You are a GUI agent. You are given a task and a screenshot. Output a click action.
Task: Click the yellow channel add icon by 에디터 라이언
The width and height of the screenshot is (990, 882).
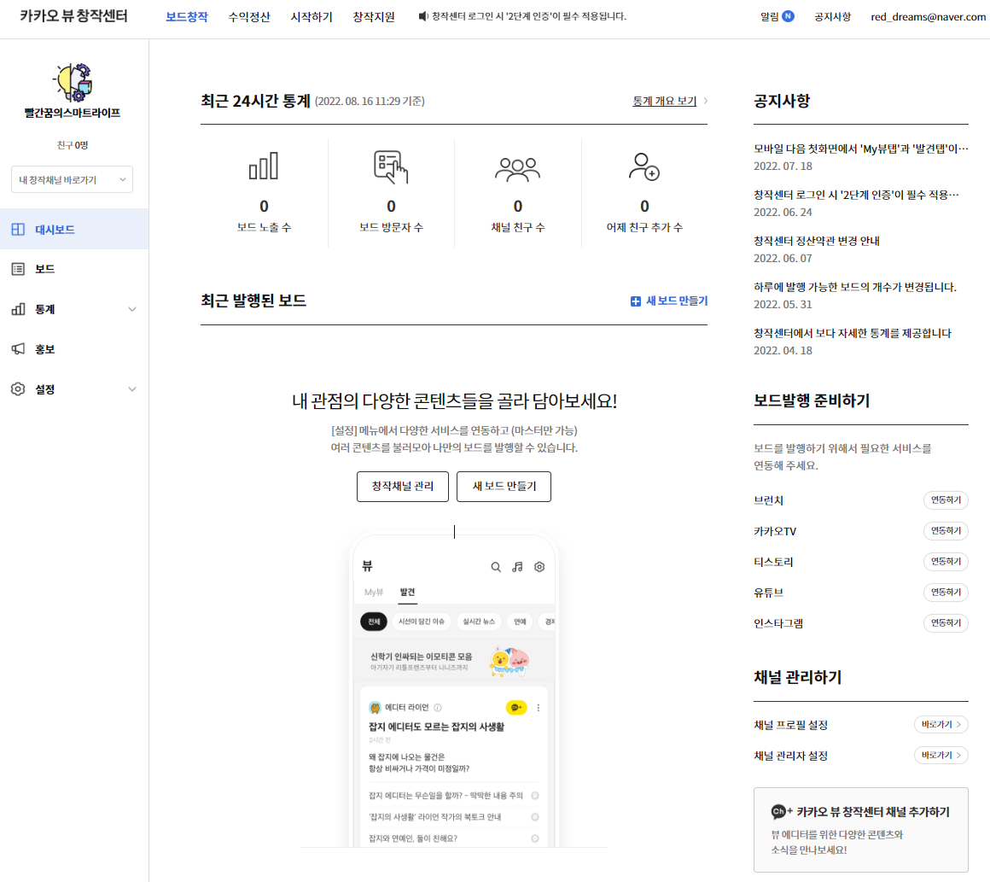[x=515, y=708]
